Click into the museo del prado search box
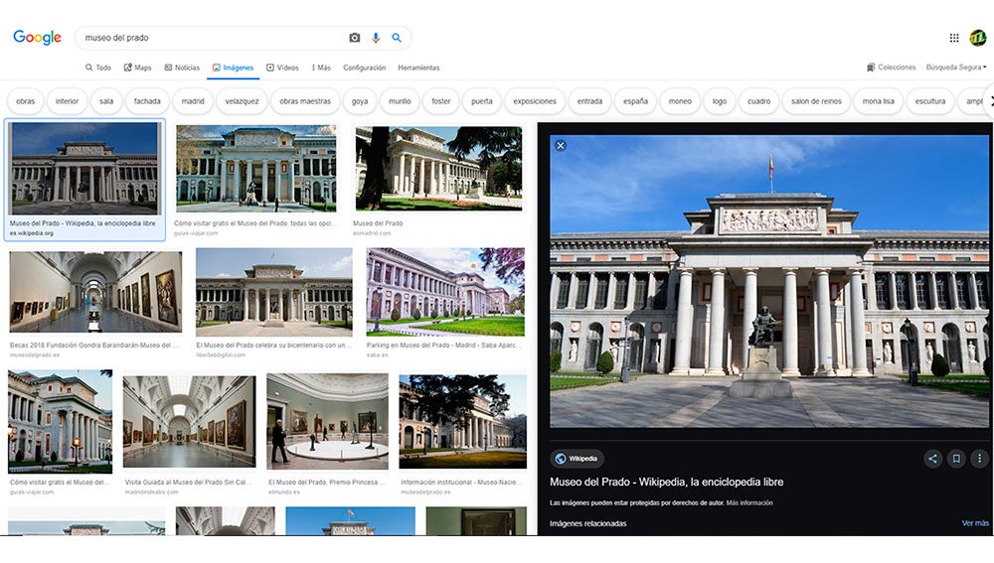The height and width of the screenshot is (563, 994). (209, 38)
